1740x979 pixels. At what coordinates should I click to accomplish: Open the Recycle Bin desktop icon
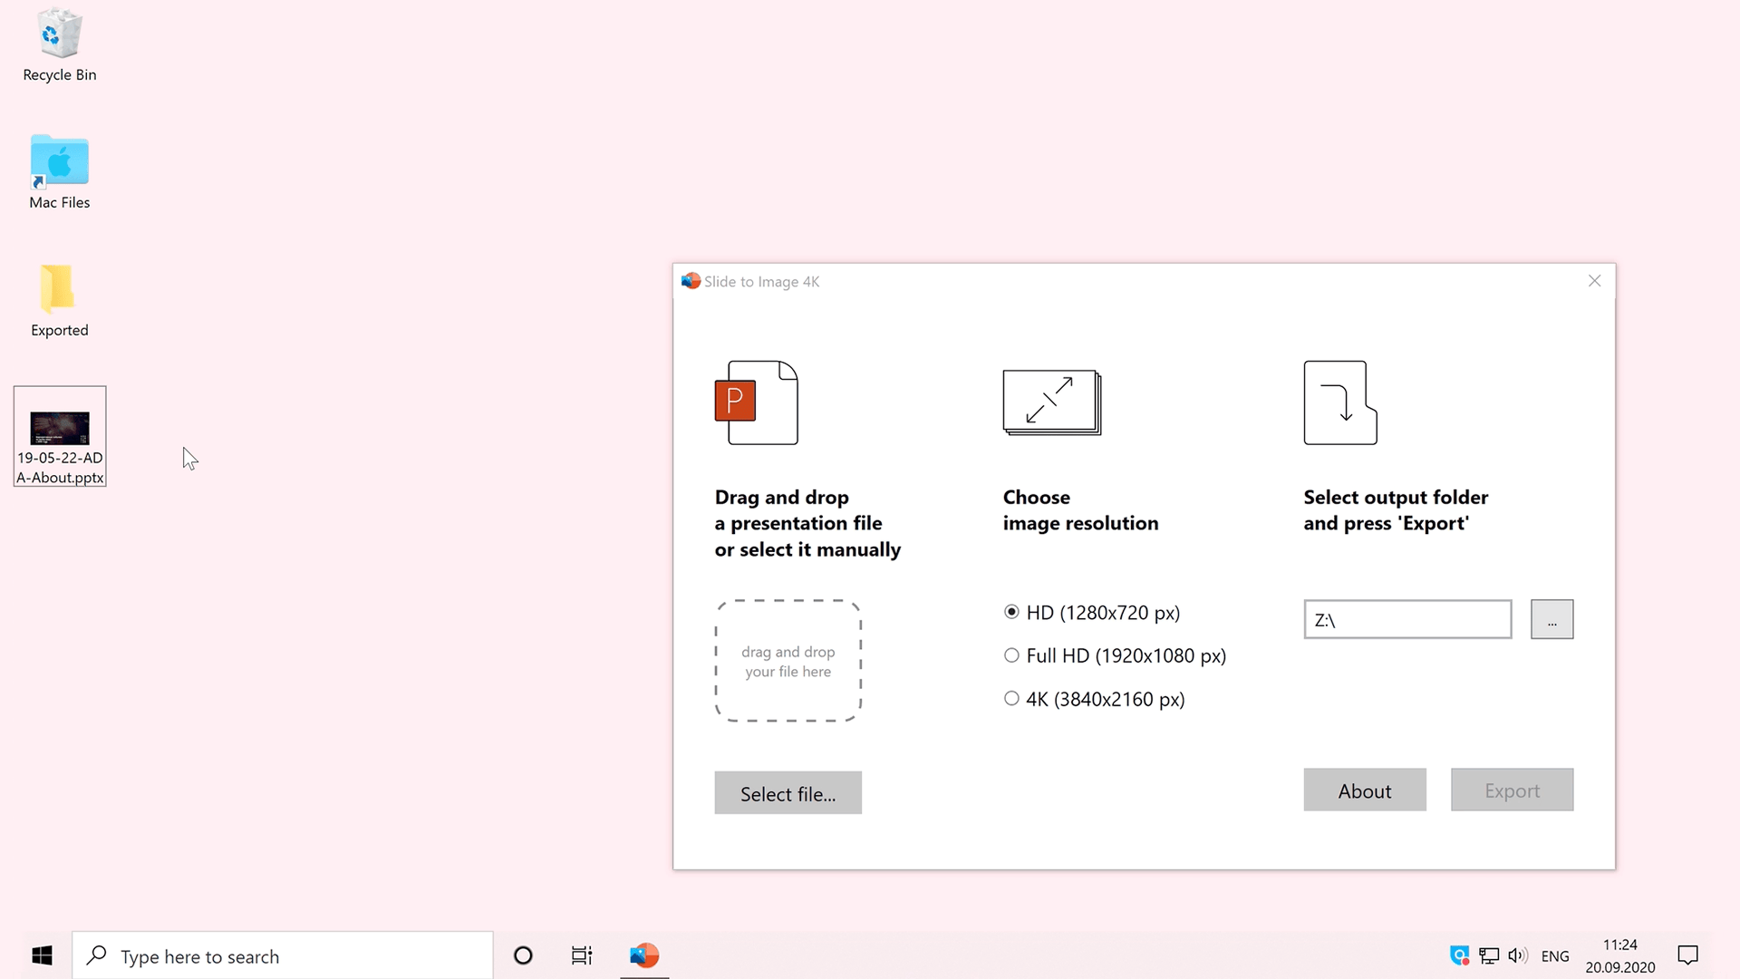pyautogui.click(x=60, y=36)
